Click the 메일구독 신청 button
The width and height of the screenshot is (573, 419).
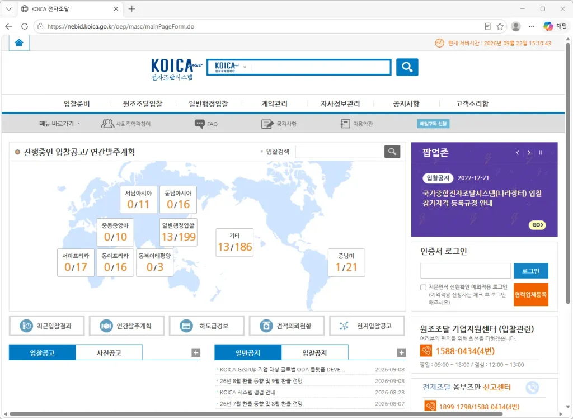[x=433, y=124]
